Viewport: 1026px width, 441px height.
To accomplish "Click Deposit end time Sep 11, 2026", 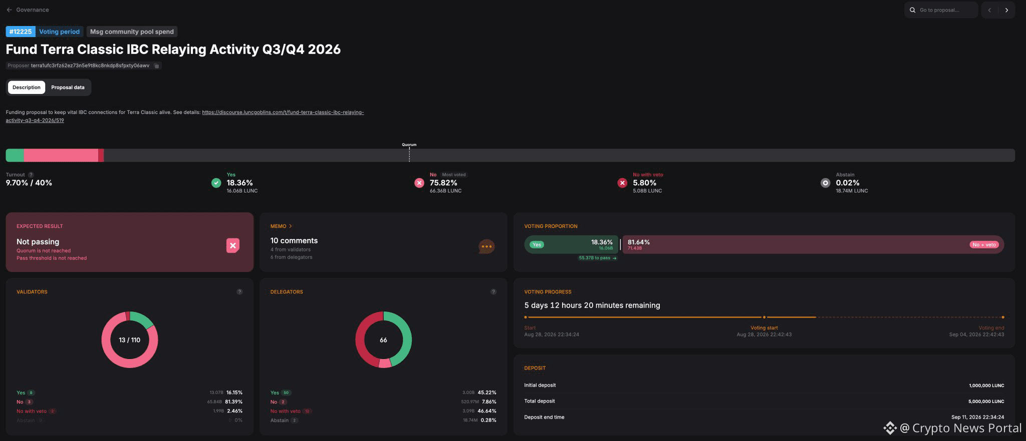I will point(977,417).
